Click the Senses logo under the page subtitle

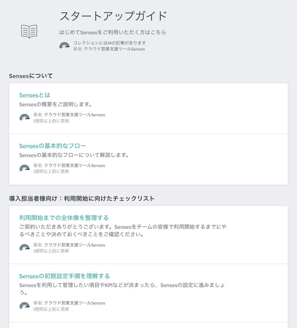(64, 45)
